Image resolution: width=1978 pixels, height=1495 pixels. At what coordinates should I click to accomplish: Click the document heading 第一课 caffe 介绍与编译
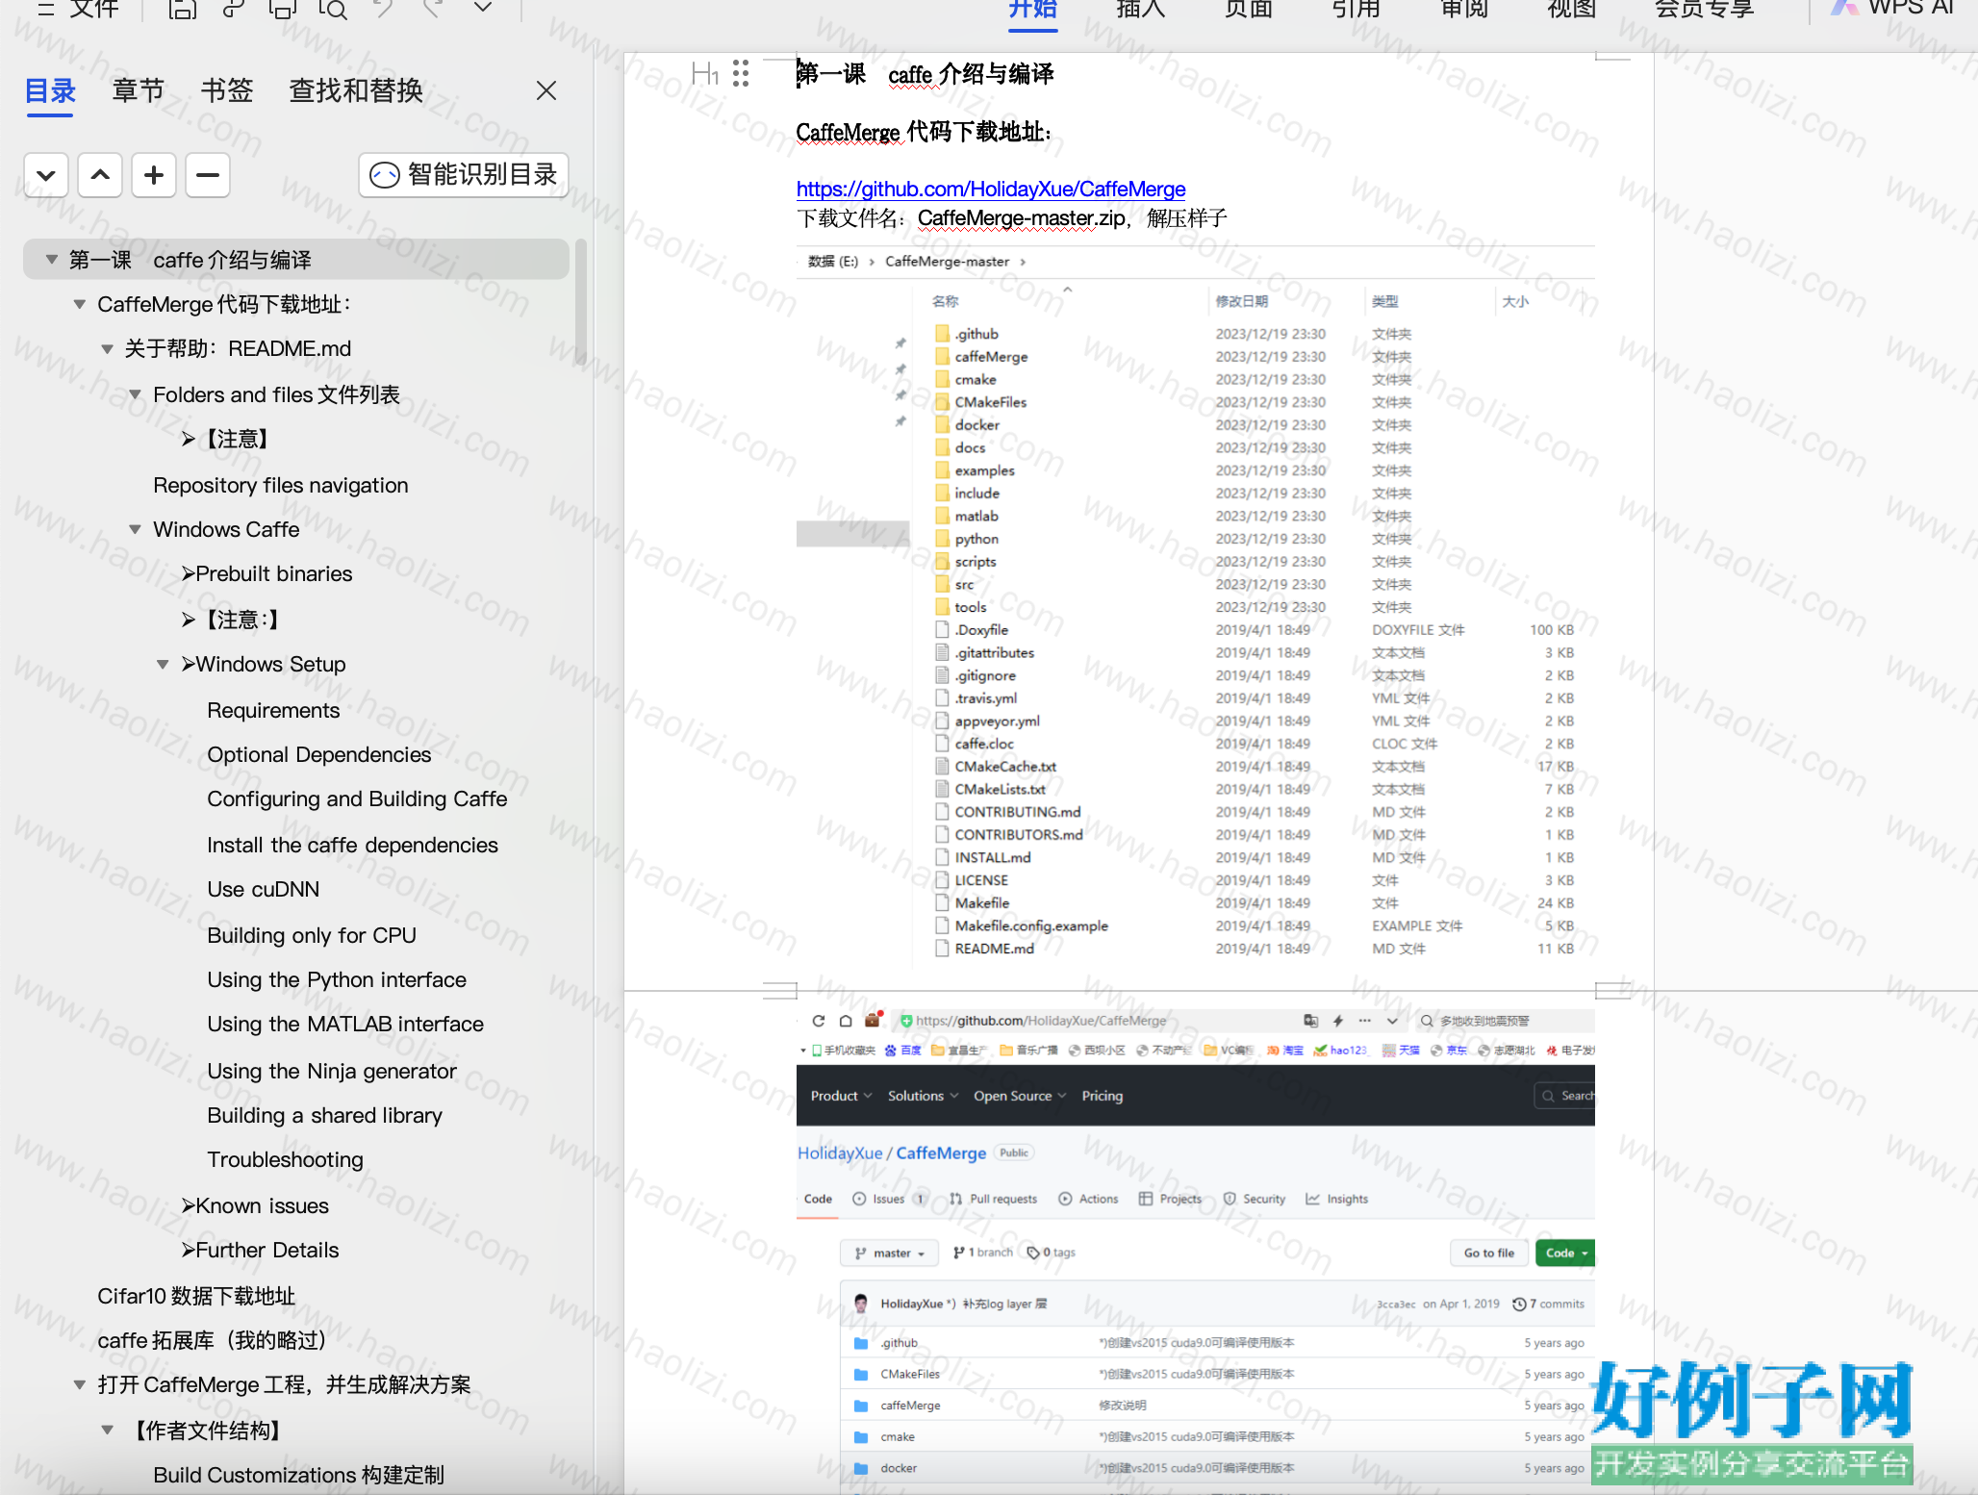[x=926, y=74]
